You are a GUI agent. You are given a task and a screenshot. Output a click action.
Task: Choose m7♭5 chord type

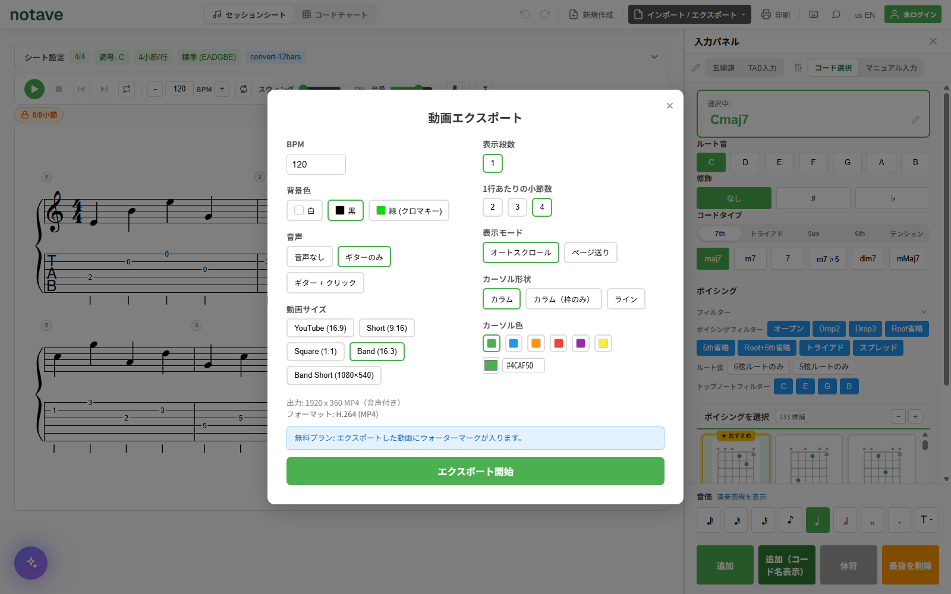tap(828, 259)
